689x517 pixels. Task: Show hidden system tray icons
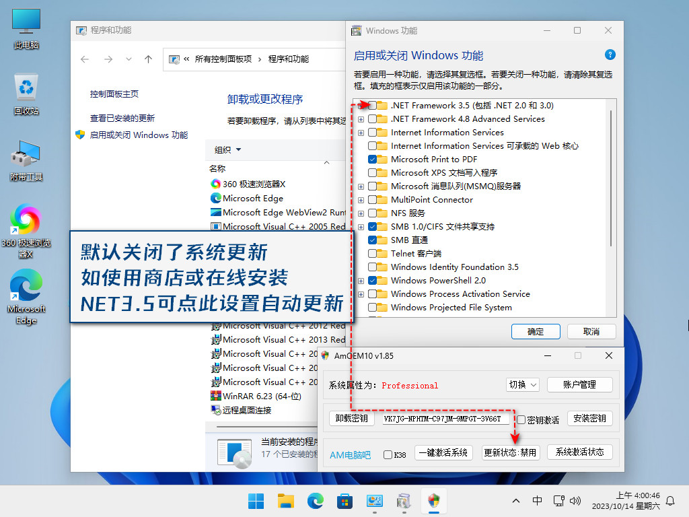(516, 501)
